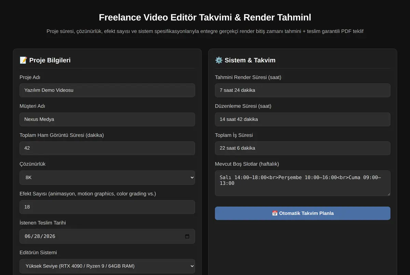This screenshot has height=275, width=410.
Task: Click the İstenen Teslim Tarihi date field
Action: tap(107, 236)
